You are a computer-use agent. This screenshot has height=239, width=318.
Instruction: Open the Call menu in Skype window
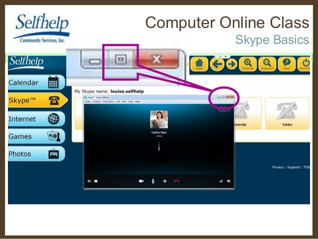118,101
